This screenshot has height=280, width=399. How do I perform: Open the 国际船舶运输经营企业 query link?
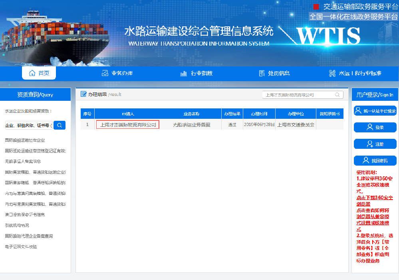[x=25, y=140]
